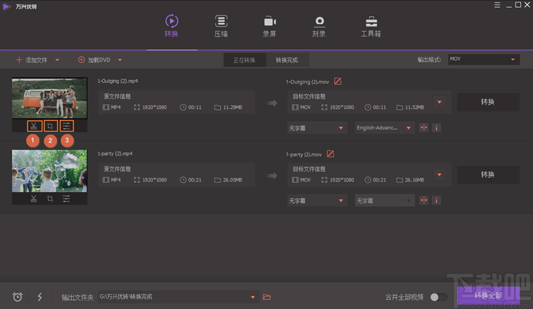Toggle 合并全部视频 merge all videos switch
The height and width of the screenshot is (309, 533).
point(439,297)
